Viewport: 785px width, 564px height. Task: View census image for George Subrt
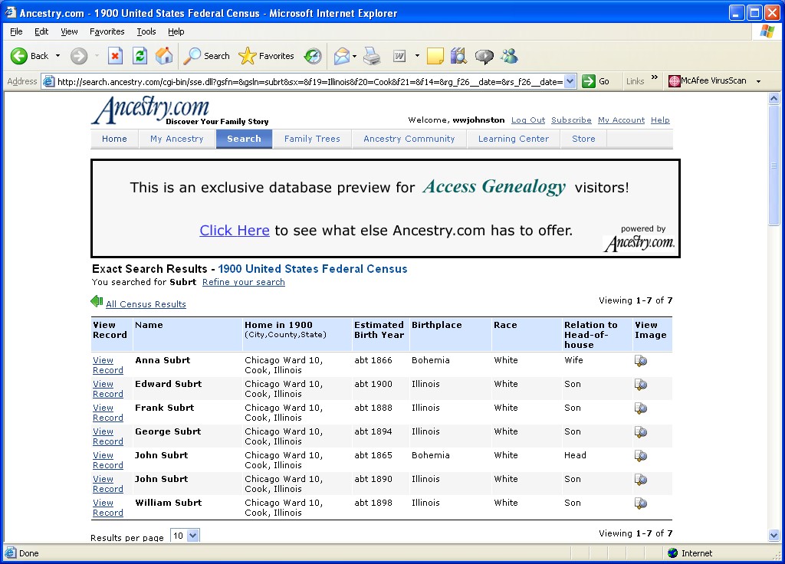[x=641, y=432]
